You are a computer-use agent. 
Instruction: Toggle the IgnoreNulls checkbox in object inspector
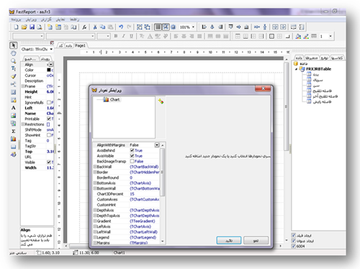[49, 103]
